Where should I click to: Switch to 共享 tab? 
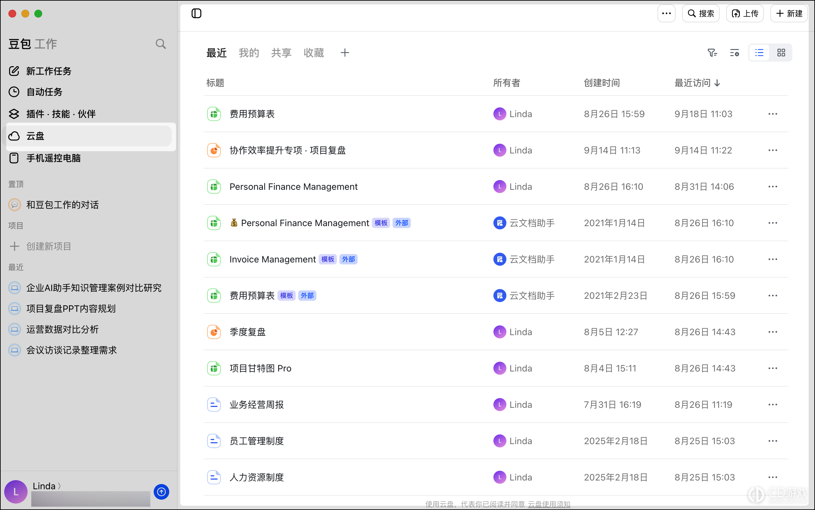(x=281, y=53)
